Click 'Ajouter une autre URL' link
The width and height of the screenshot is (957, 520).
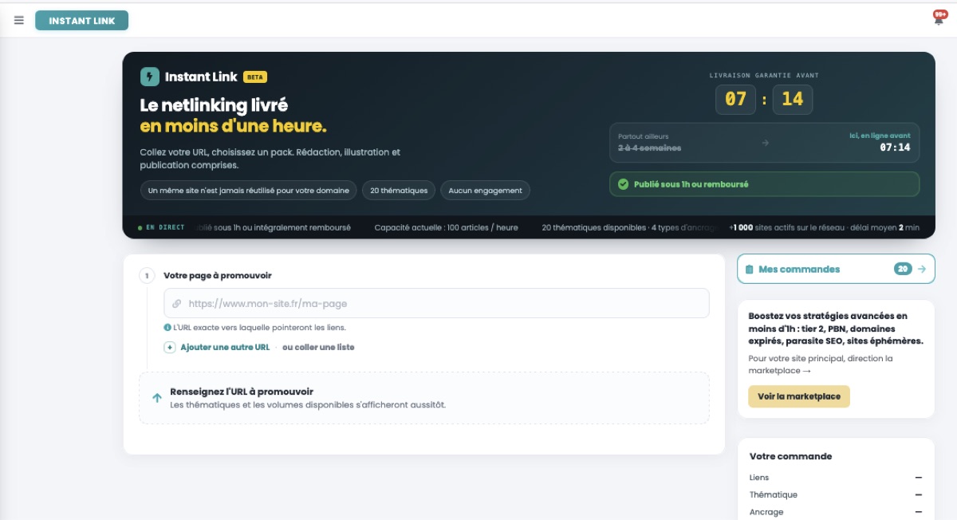225,347
